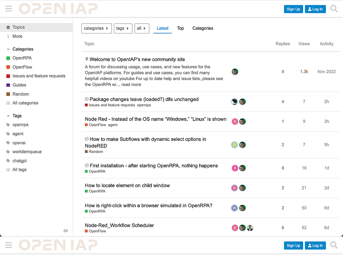Click the openrpa tag icon in the sidebar
Screen dimensions: 343x257
click(x=7, y=124)
